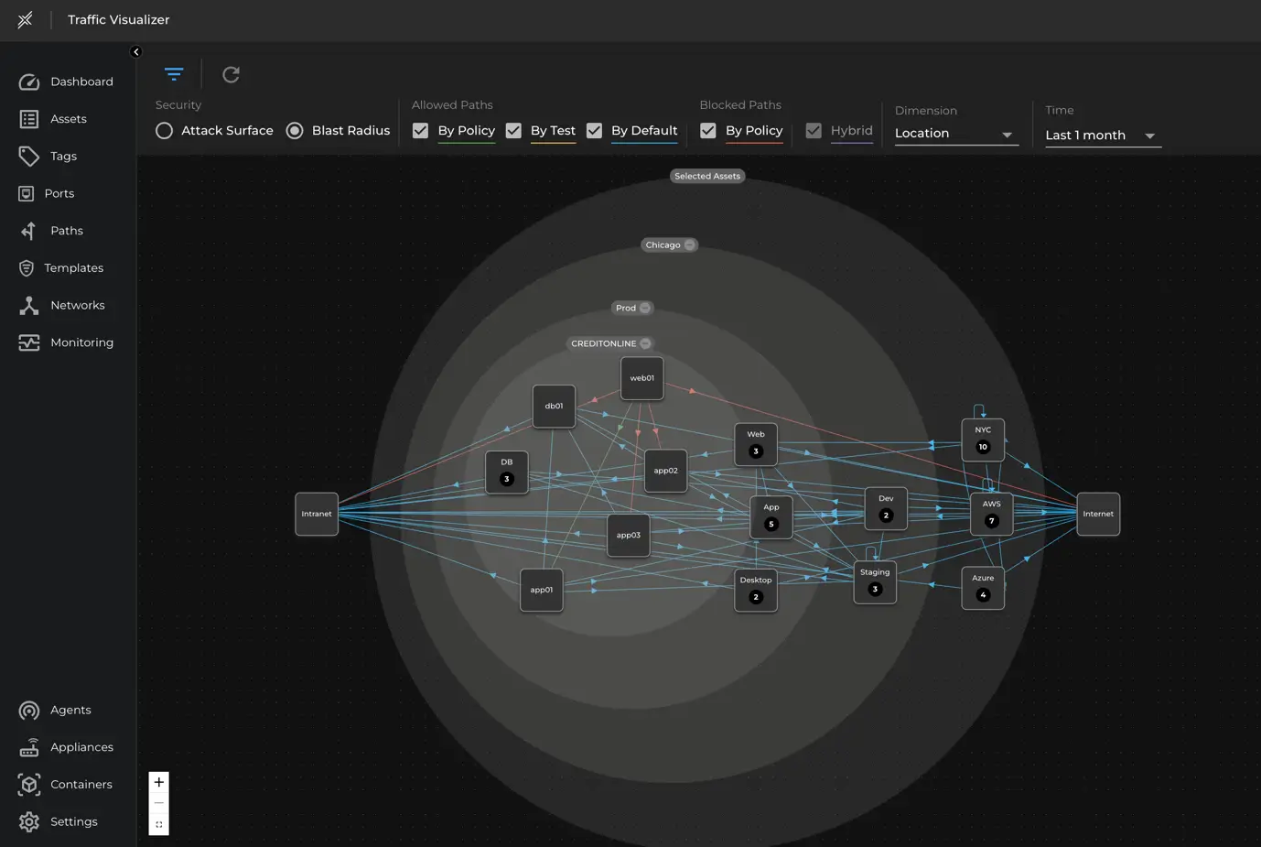
Task: Open Assets menu item
Action: click(68, 119)
